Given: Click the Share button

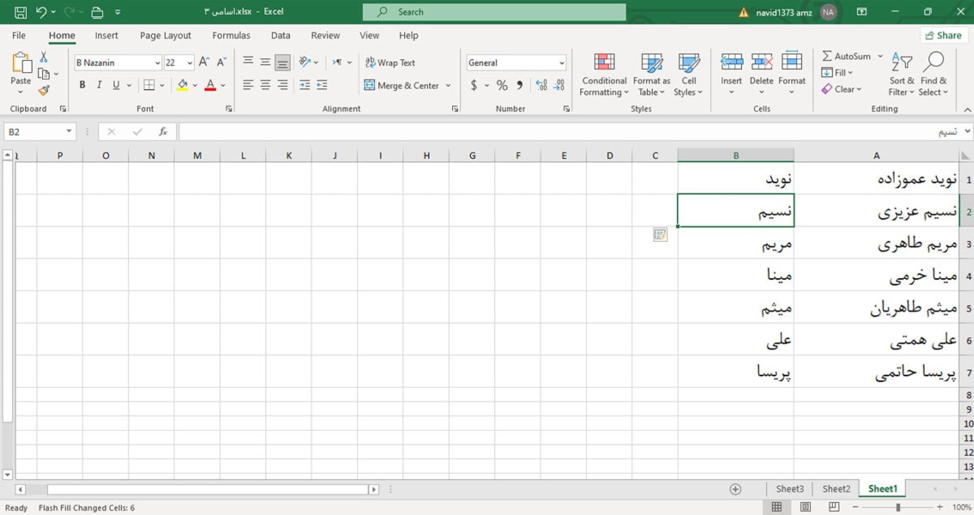Looking at the screenshot, I should 944,35.
